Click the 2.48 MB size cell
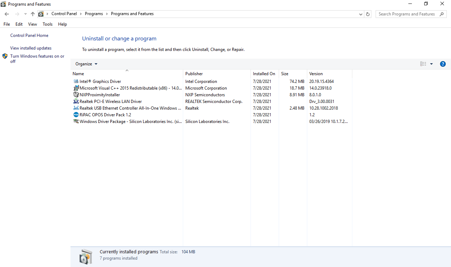The width and height of the screenshot is (451, 267). [297, 108]
